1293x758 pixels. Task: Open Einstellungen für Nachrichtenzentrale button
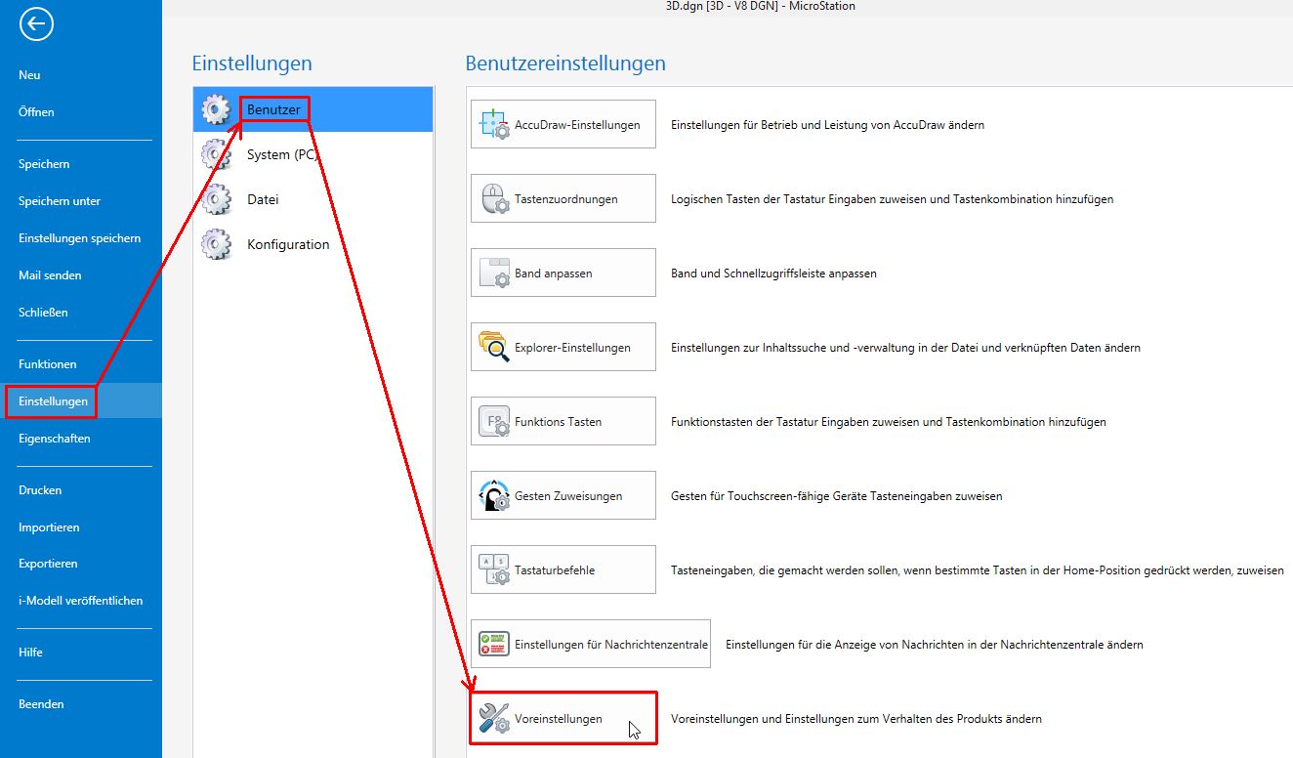point(591,645)
